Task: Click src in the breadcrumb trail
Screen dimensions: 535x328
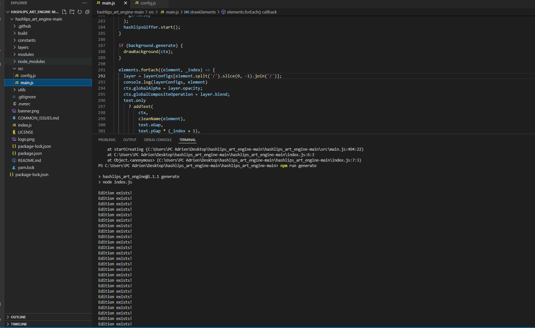Action: point(151,12)
